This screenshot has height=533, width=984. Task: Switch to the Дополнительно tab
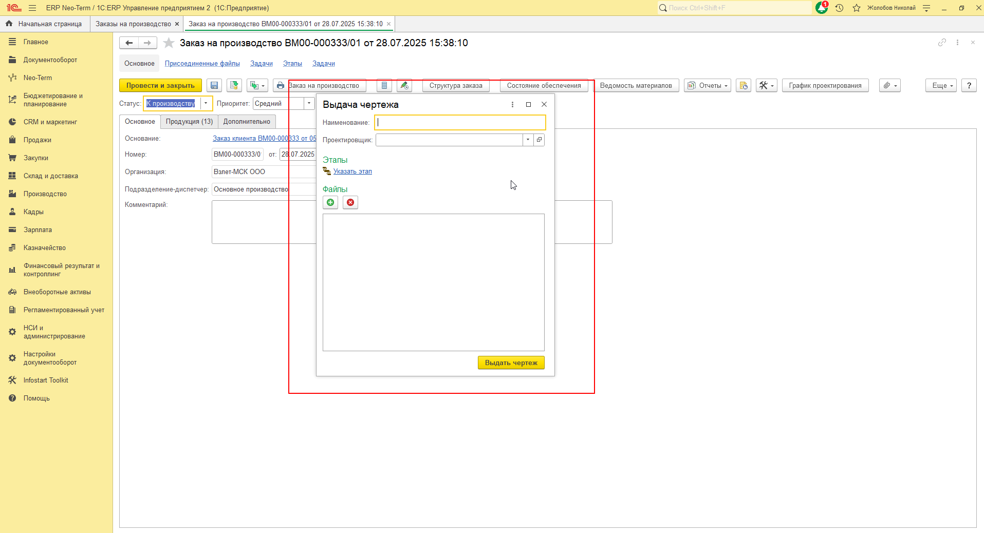[x=247, y=122]
